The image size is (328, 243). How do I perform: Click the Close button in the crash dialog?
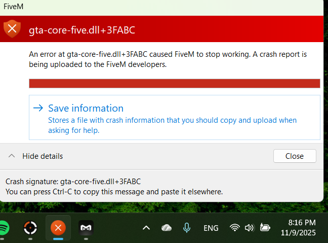[295, 156]
